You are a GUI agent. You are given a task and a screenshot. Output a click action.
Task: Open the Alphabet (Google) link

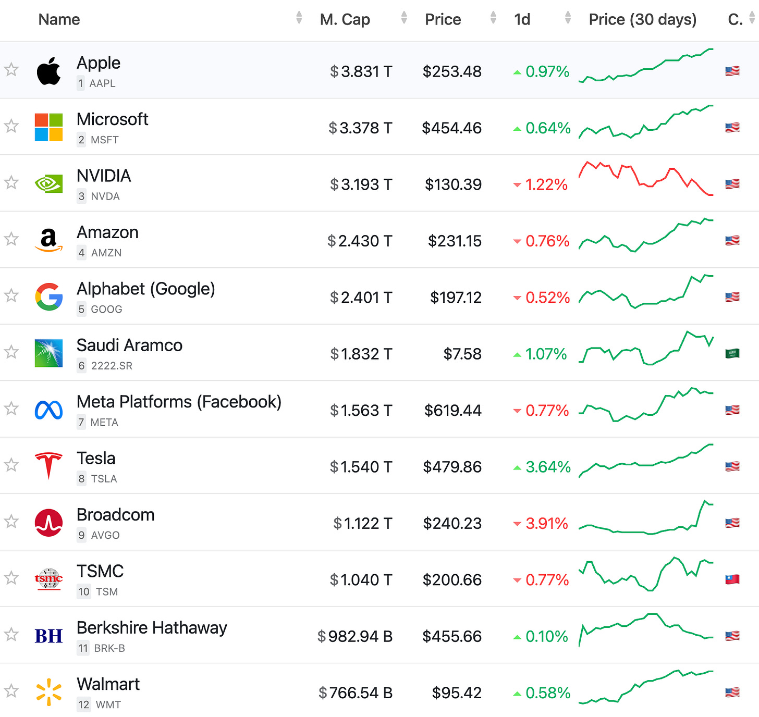146,289
